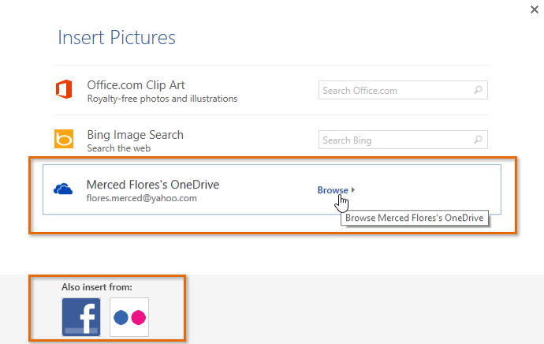Click the OneDrive cloud icon
The image size is (544, 344).
pos(64,189)
